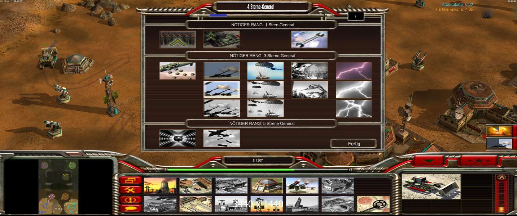Viewport: 517px width, 216px height.
Task: Click the greyed airfield build icon
Action: coord(160,204)
